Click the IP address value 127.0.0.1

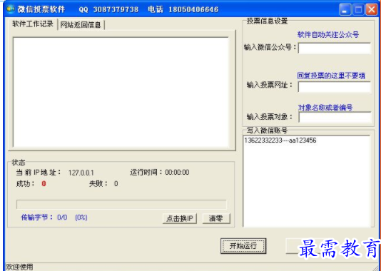point(81,173)
